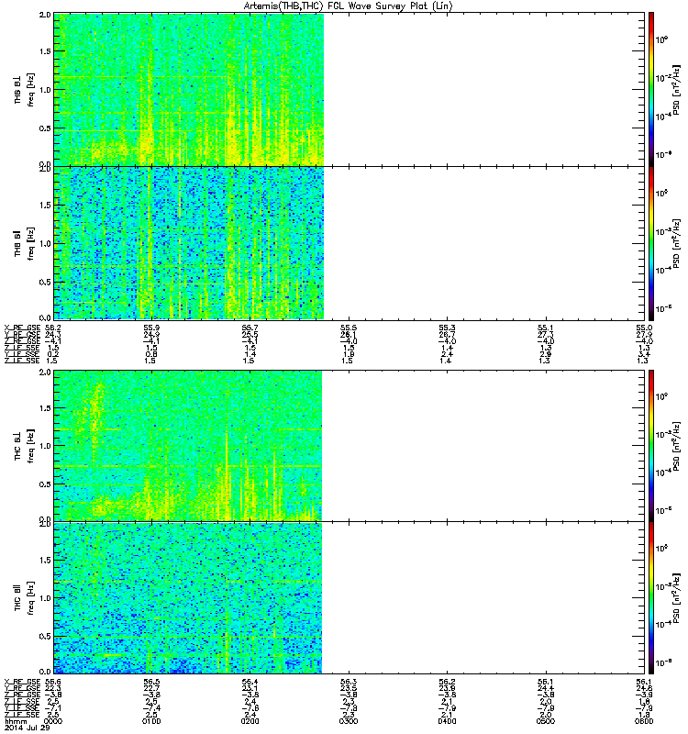Click the THB B-perpendicular PSD color bar
688x734 pixels.
point(651,89)
